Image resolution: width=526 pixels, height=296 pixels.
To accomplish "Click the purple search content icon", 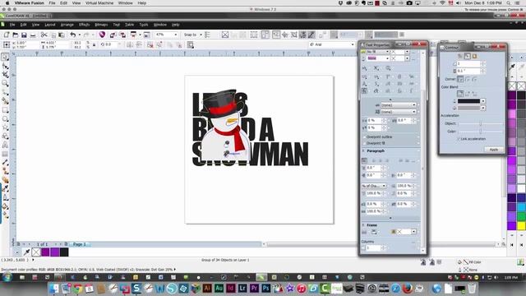I will (102, 35).
